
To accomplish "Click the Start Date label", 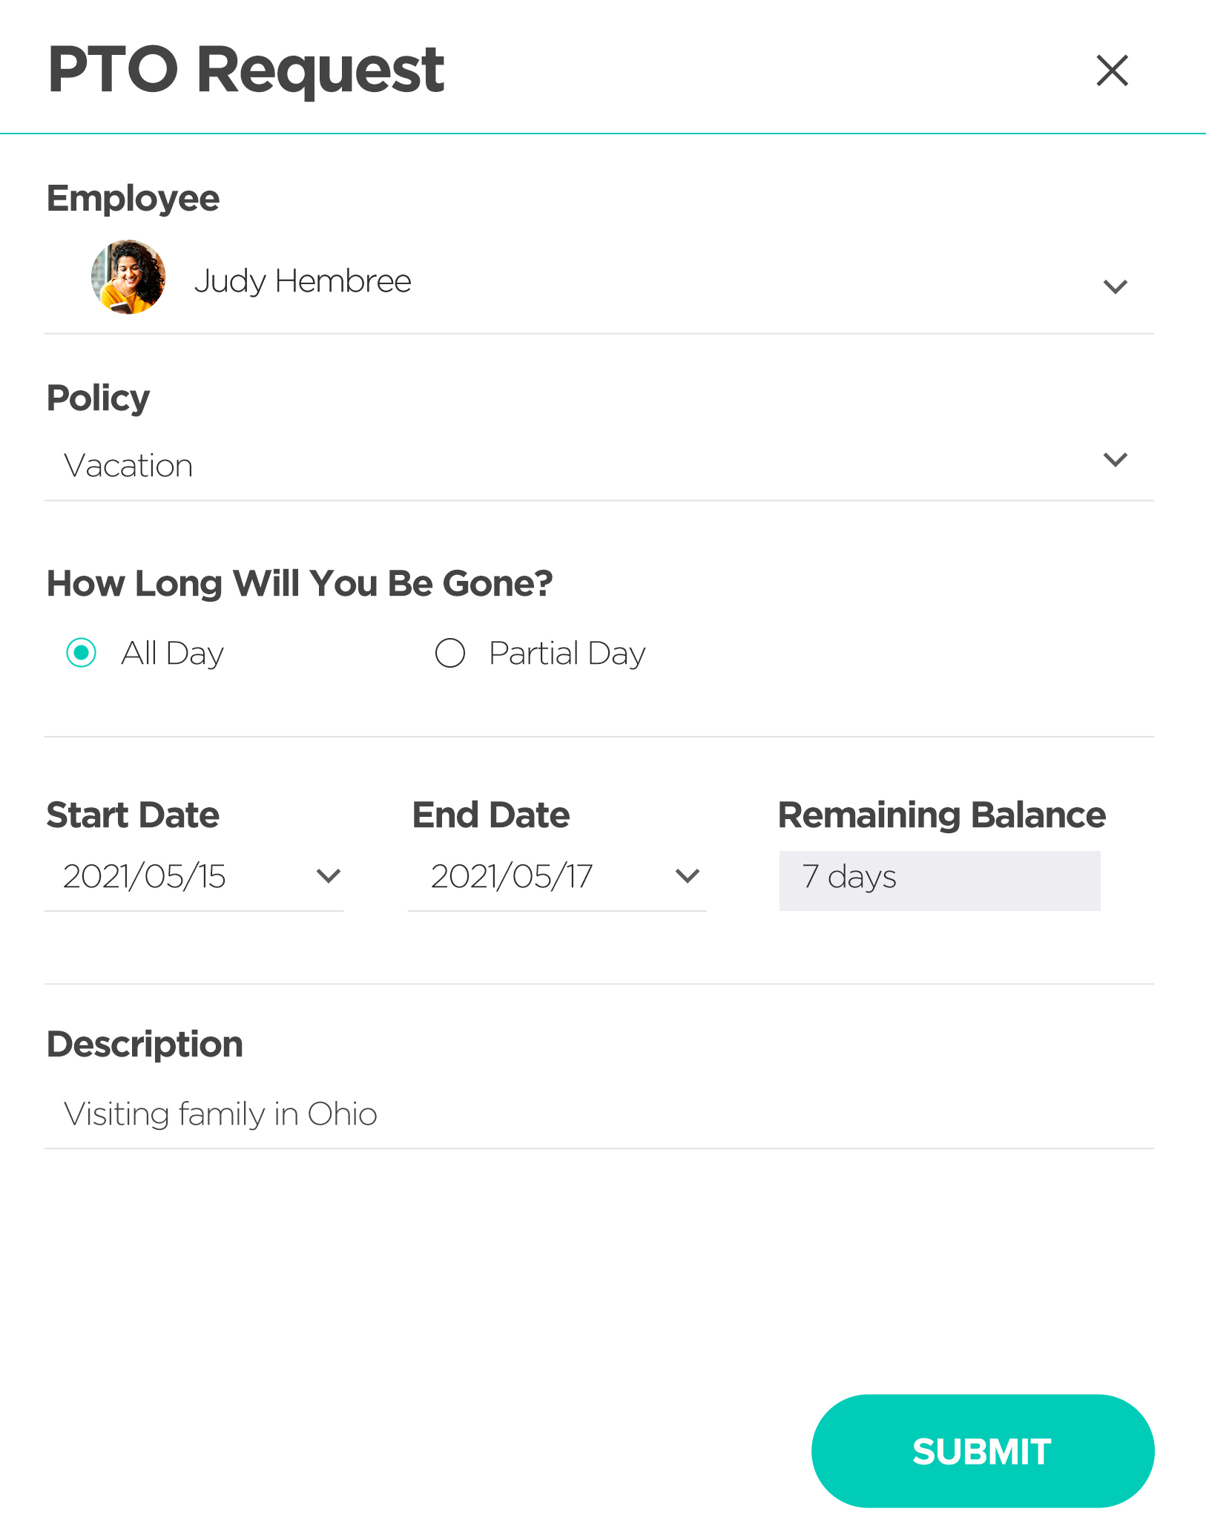I will click(133, 815).
